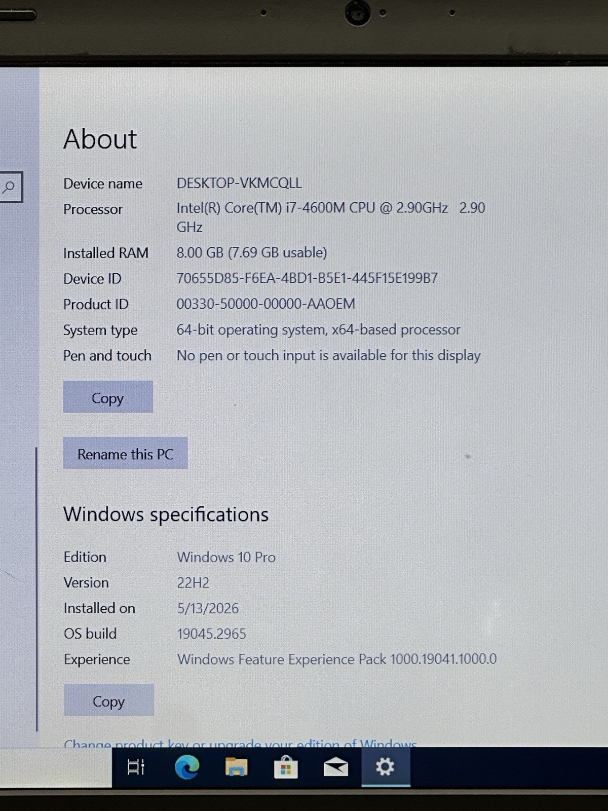Open Task View from the taskbar
This screenshot has height=811, width=608.
[136, 767]
